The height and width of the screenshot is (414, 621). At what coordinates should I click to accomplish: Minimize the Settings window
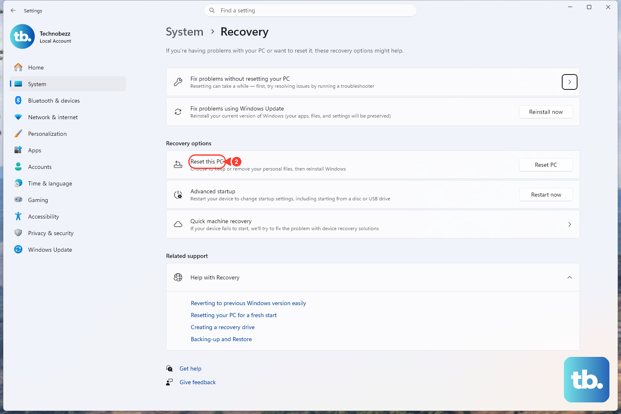coord(570,7)
